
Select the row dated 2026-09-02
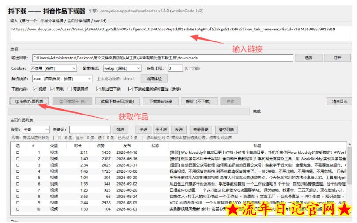(x=178, y=184)
